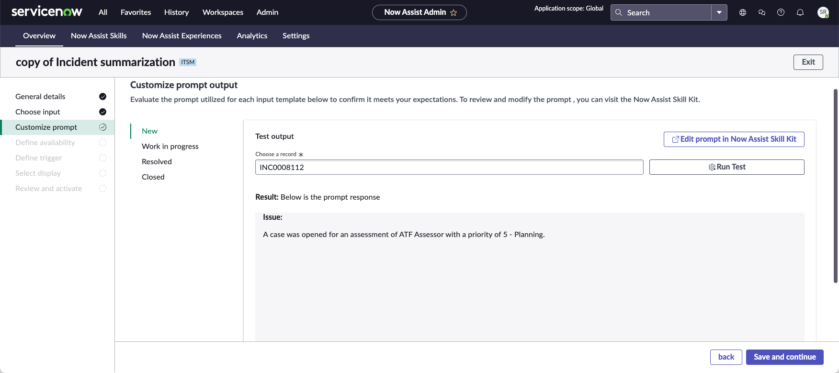839x373 pixels.
Task: Open the application scope globe icon
Action: (x=743, y=12)
